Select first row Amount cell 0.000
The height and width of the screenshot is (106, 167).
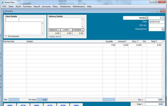(x=122, y=45)
